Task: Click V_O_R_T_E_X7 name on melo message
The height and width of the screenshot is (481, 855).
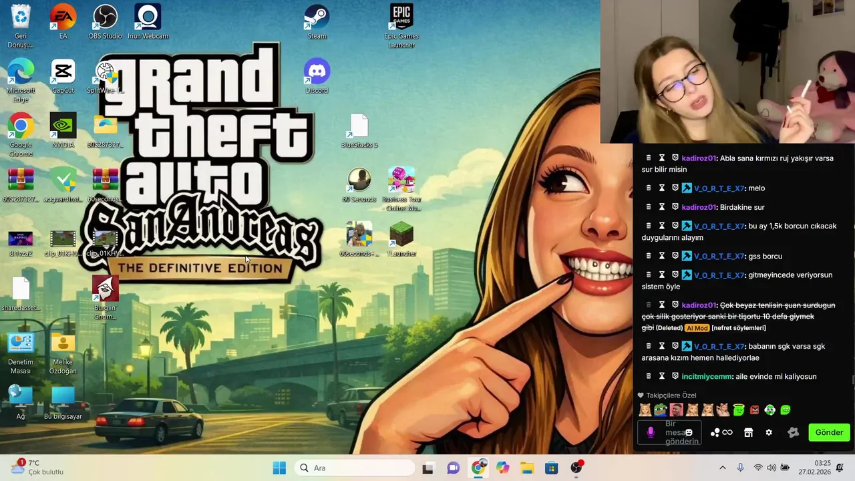Action: [719, 188]
